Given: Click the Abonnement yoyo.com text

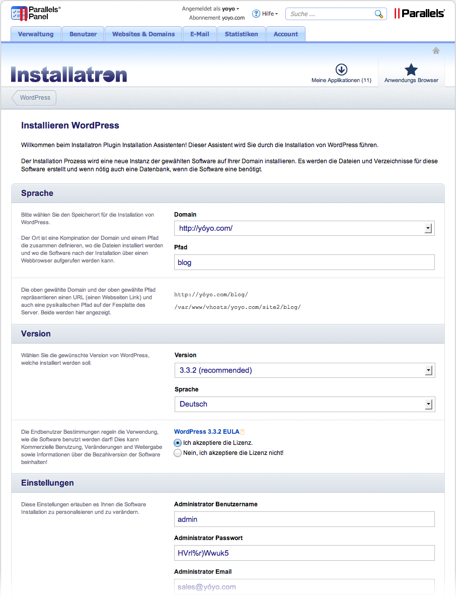Looking at the screenshot, I should click(x=217, y=18).
